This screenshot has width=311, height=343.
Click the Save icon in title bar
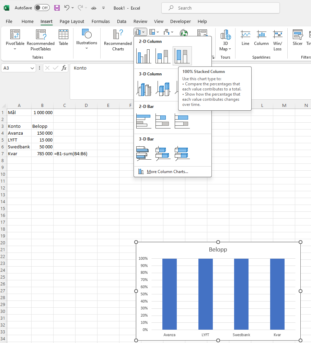57,8
